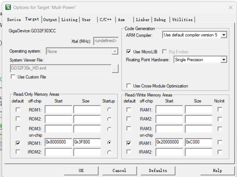
Task: Click the IRAM2 Size input field
Action: click(198, 152)
